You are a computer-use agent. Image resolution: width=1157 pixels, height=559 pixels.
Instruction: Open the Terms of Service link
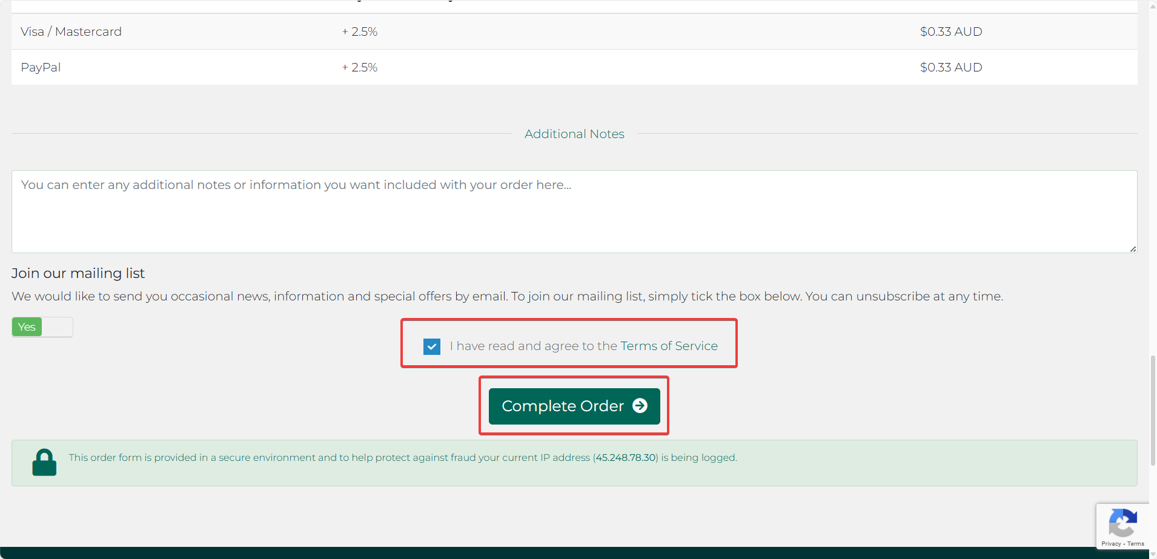pyautogui.click(x=669, y=346)
